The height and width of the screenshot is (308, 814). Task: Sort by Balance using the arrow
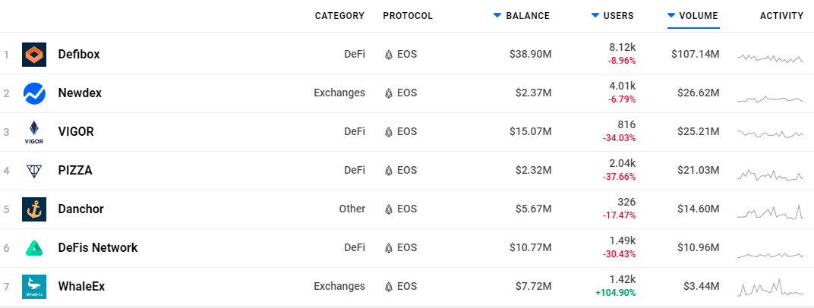click(x=497, y=16)
